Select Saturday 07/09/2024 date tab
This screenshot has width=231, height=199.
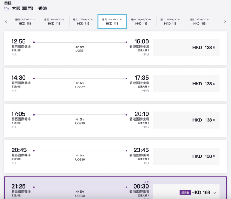coord(83,21)
